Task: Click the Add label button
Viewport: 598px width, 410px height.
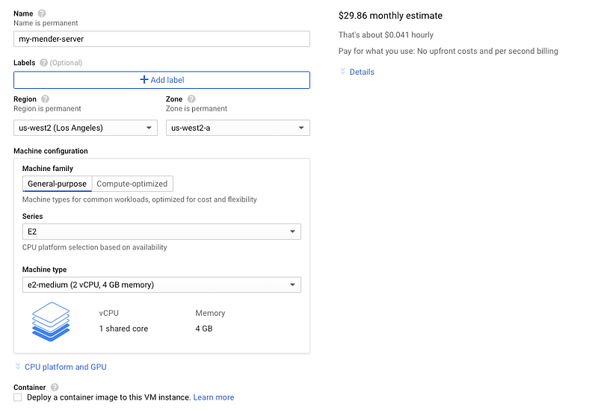Action: click(x=161, y=80)
